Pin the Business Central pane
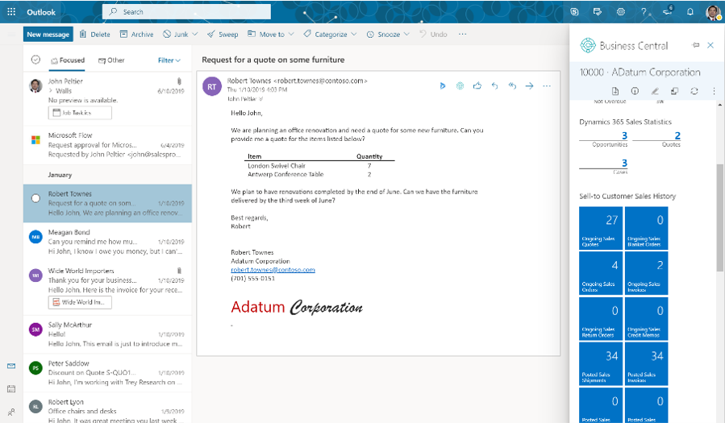725x423 pixels. [696, 46]
